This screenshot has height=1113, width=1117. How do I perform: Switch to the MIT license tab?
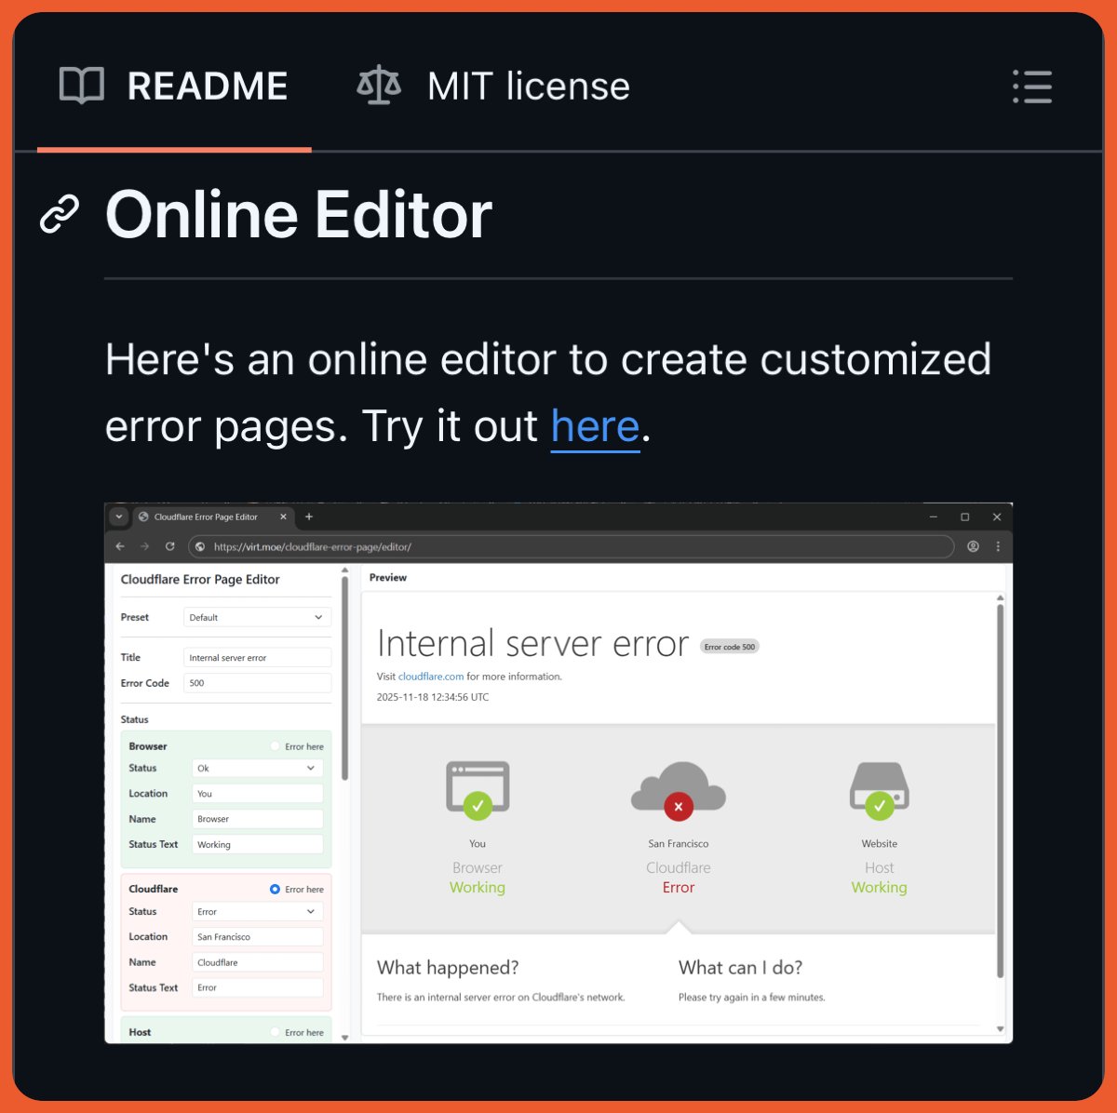493,87
